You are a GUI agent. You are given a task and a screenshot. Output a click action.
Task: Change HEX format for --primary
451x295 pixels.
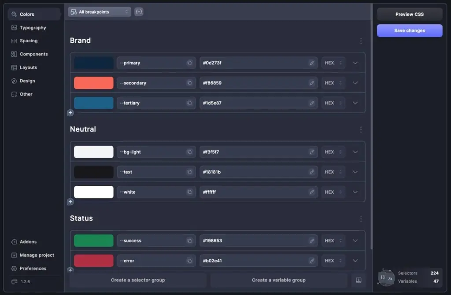[x=333, y=63]
